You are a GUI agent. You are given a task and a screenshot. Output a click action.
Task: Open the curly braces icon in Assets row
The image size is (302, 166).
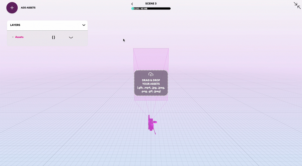(53, 37)
